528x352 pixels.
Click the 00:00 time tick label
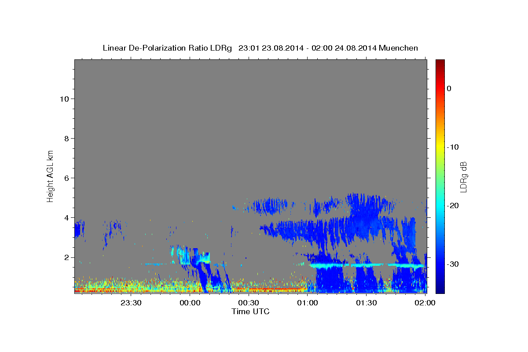[190, 303]
